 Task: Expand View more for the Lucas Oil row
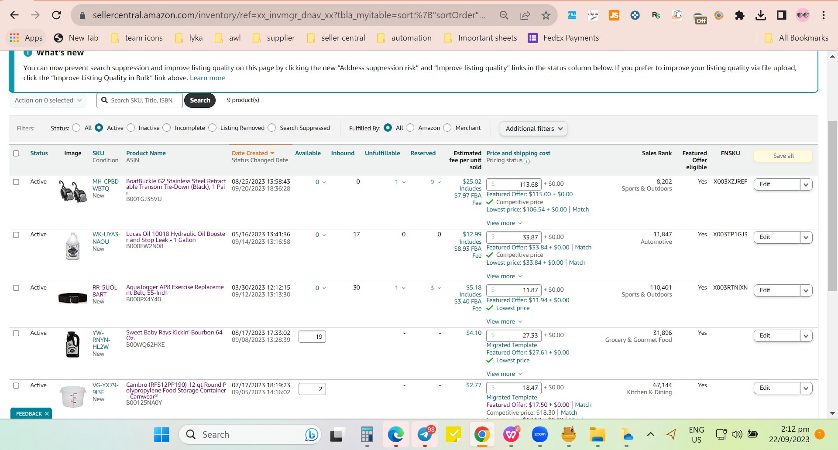pyautogui.click(x=504, y=276)
